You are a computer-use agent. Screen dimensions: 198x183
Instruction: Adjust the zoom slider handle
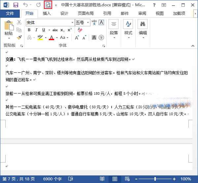(155, 179)
